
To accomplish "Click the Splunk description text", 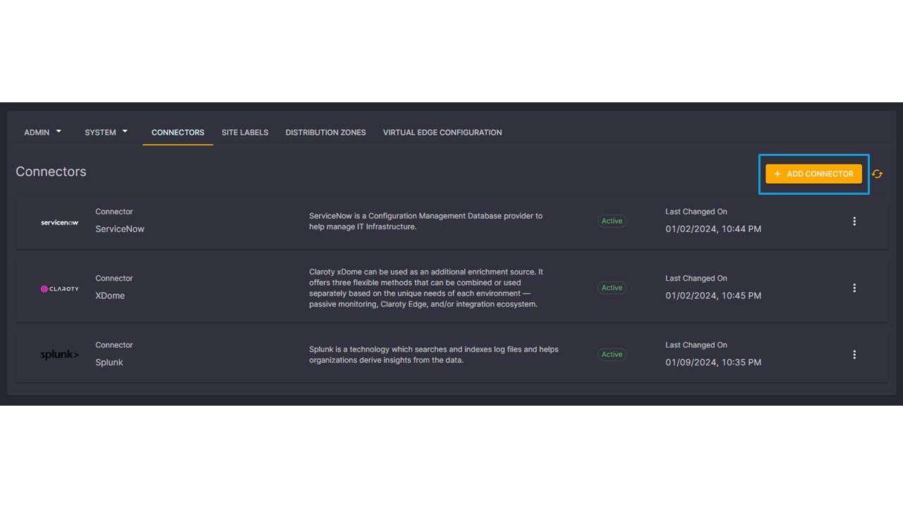I will pos(434,354).
